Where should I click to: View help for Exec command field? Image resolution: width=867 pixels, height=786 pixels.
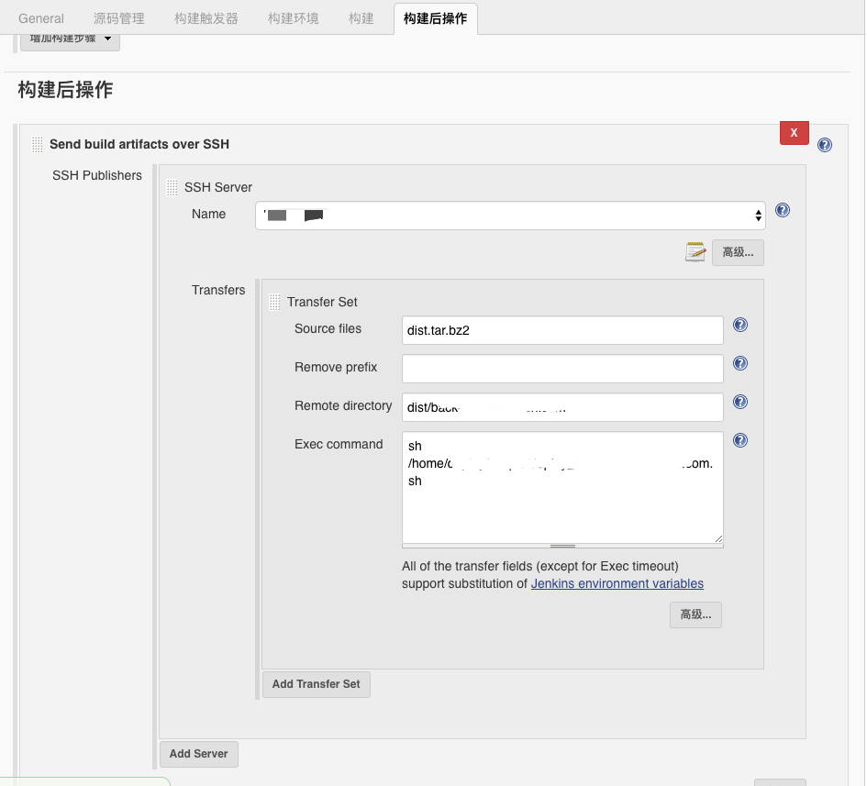tap(740, 440)
